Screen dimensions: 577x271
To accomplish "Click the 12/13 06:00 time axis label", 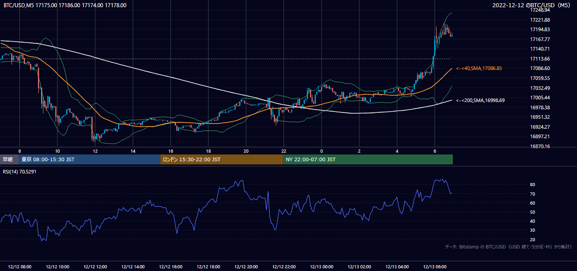I will (x=435, y=267).
